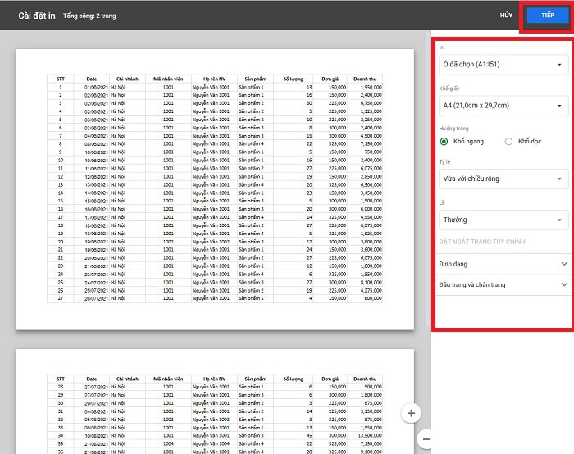Click the Doanh thu header on page one
Viewport: 574px width, 454px height.
point(365,79)
